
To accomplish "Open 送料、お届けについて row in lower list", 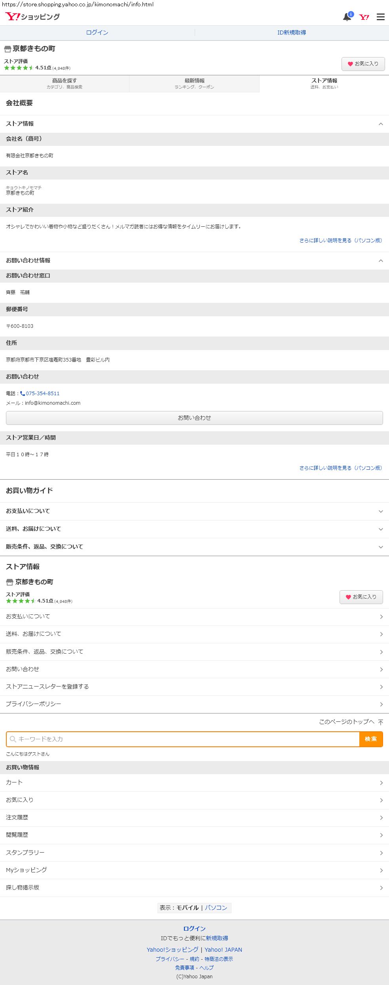I will pyautogui.click(x=194, y=634).
